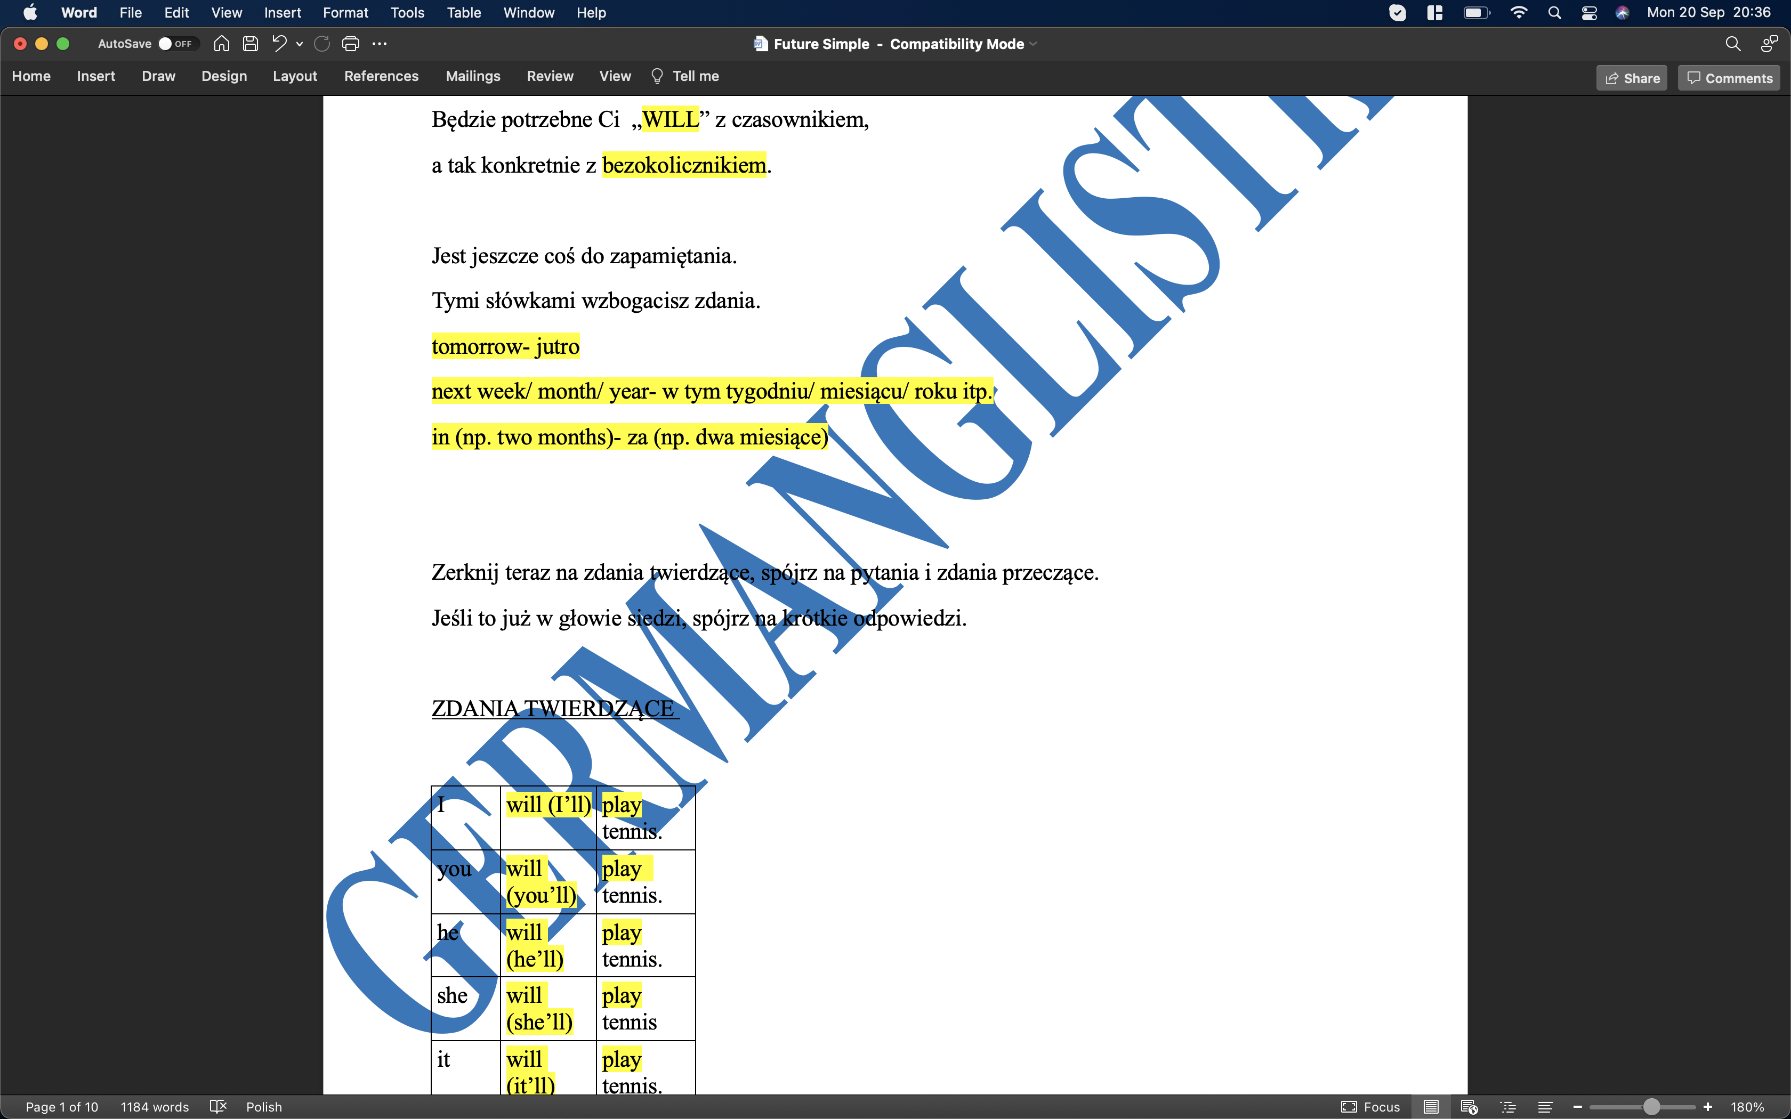
Task: Open the References ribbon tab
Action: pyautogui.click(x=381, y=76)
